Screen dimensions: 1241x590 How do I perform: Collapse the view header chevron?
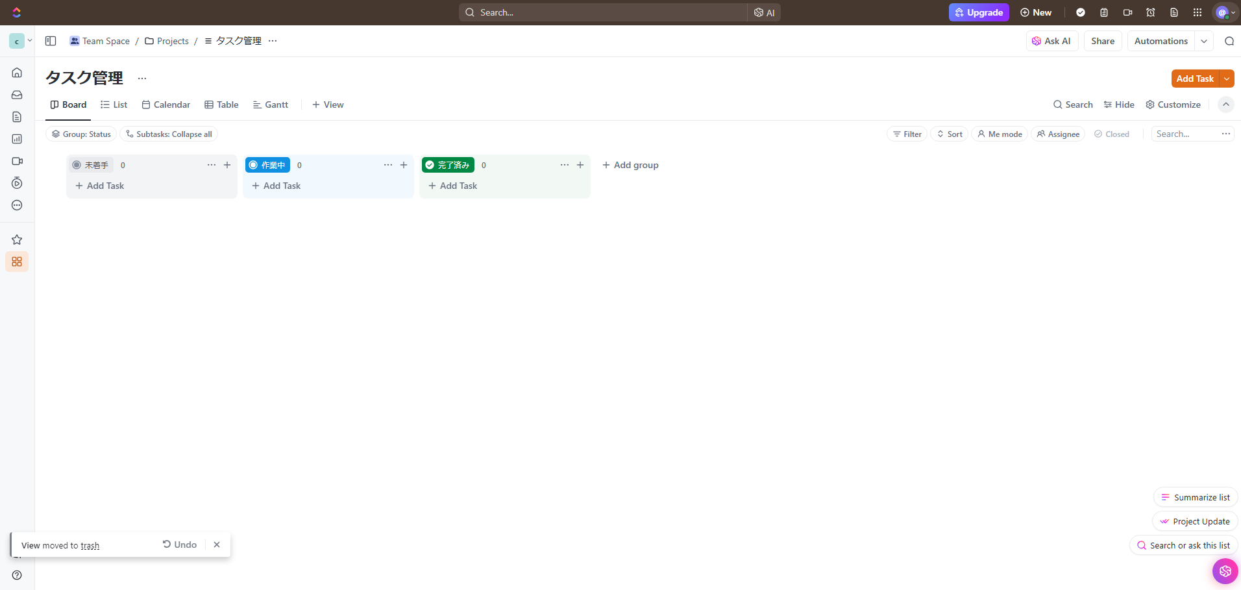pyautogui.click(x=1226, y=104)
